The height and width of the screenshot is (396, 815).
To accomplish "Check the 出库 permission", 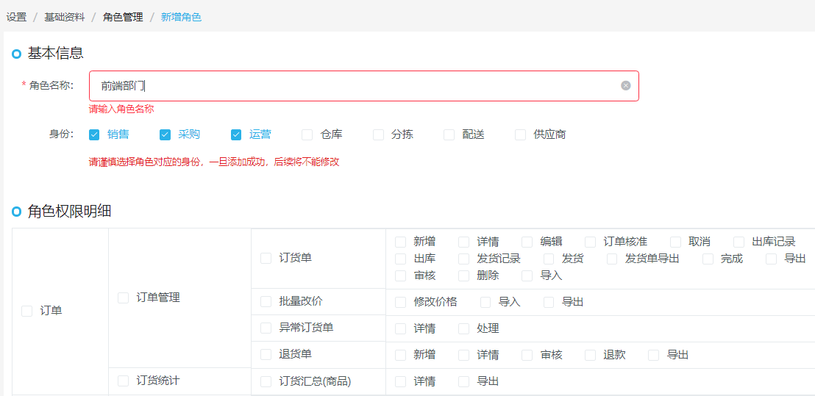I will pos(401,259).
